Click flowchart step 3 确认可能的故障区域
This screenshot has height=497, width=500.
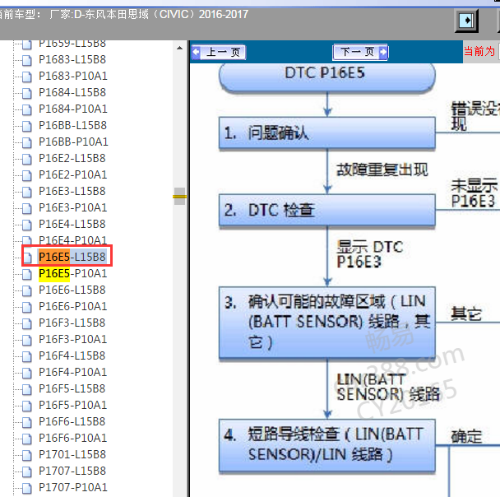pyautogui.click(x=326, y=323)
